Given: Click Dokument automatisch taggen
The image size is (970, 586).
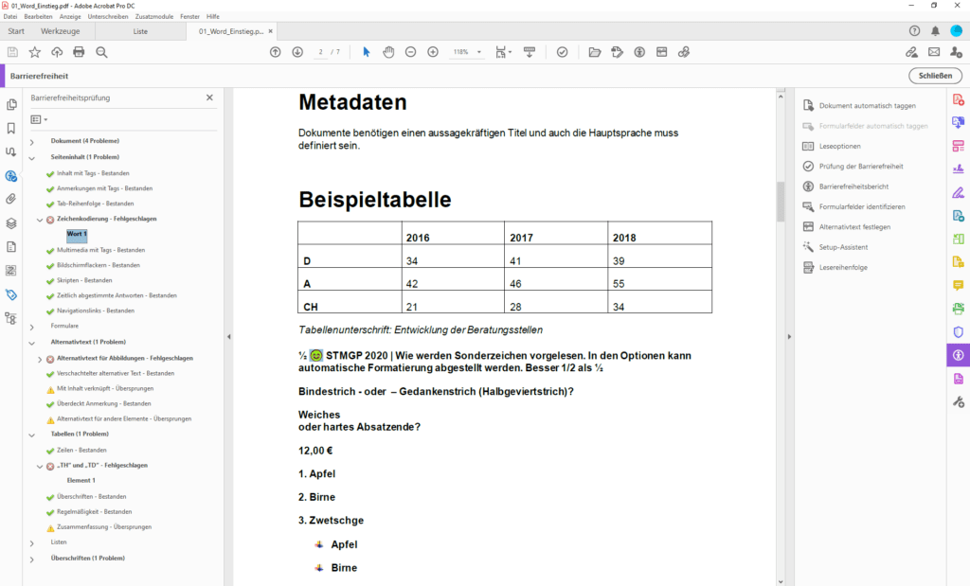Looking at the screenshot, I should [x=868, y=106].
